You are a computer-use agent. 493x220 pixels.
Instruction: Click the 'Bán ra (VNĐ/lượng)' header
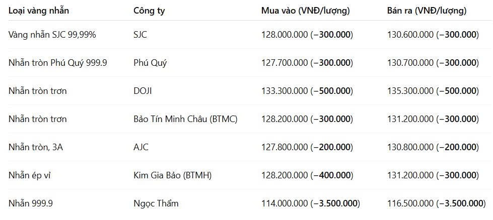tap(427, 11)
